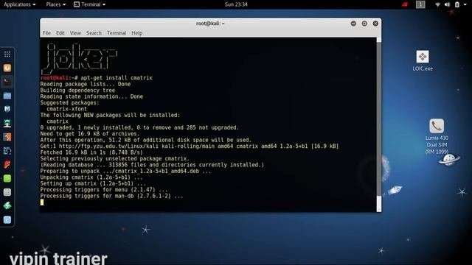472x265 pixels.
Task: Click the battery icon in top bar
Action: click(x=457, y=4)
